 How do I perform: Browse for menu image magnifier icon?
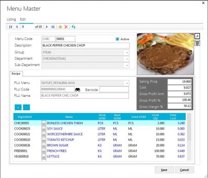[x=197, y=36]
